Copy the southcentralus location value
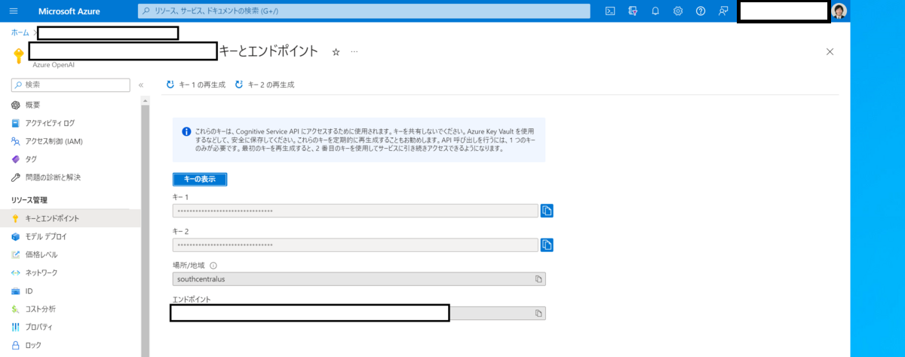Screen dimensions: 905x357 (538, 279)
